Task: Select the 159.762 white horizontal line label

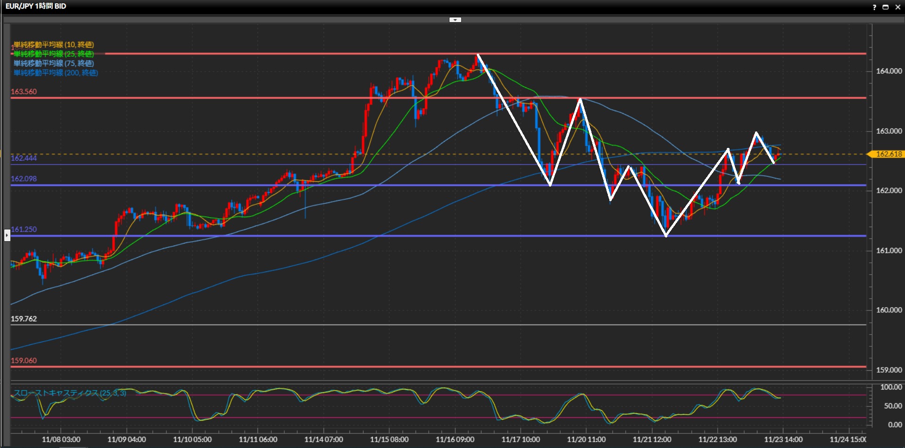Action: tap(24, 319)
